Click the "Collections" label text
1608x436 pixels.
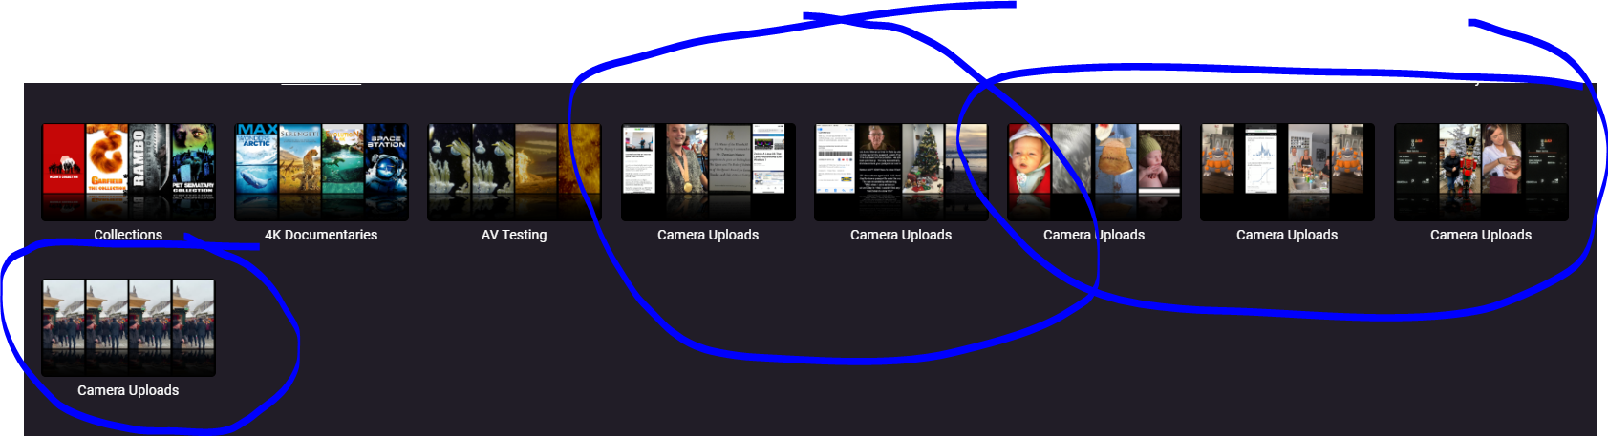[128, 235]
